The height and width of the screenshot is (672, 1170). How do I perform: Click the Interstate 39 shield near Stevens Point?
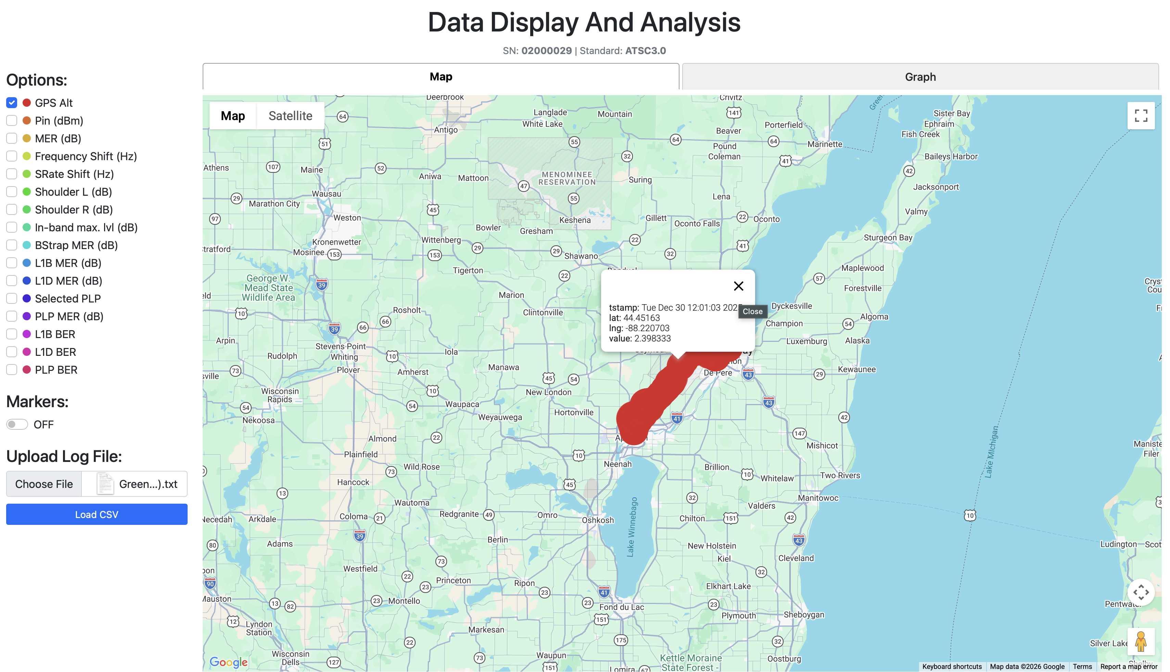pos(335,328)
